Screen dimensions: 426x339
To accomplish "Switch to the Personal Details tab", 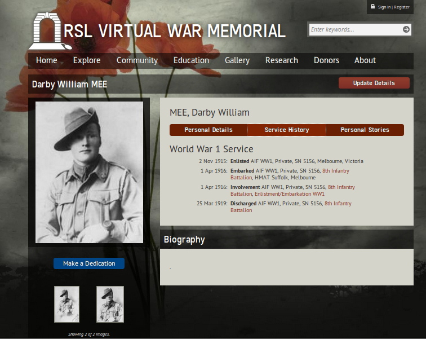I will pyautogui.click(x=208, y=130).
